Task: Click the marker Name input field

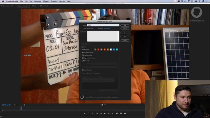Action: click(x=103, y=25)
